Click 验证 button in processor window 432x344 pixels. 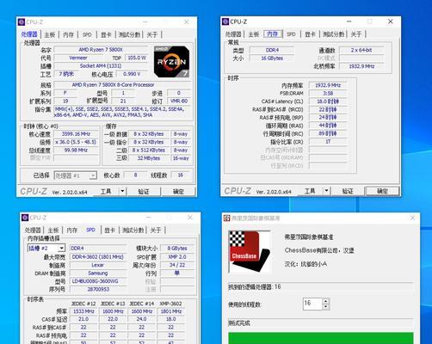144,191
